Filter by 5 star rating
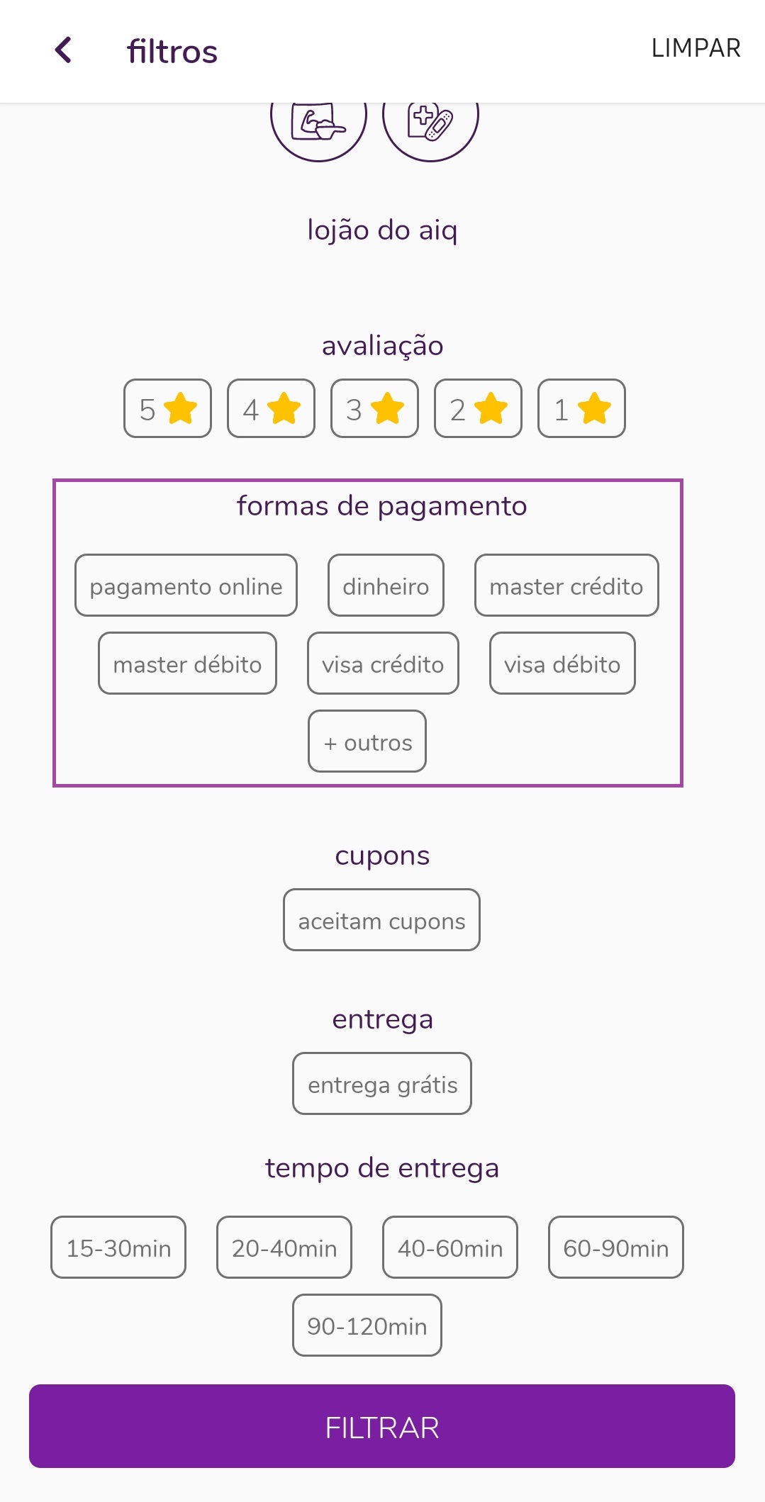765x1502 pixels. coord(167,408)
